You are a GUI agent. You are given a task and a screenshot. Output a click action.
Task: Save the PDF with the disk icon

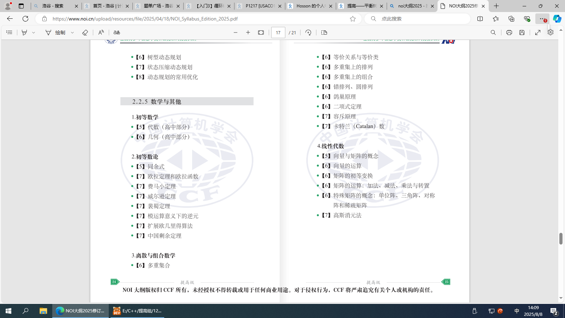tap(522, 33)
